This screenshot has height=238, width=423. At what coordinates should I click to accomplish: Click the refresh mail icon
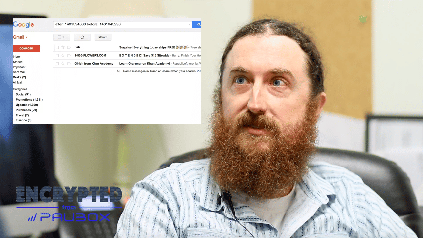pos(82,37)
